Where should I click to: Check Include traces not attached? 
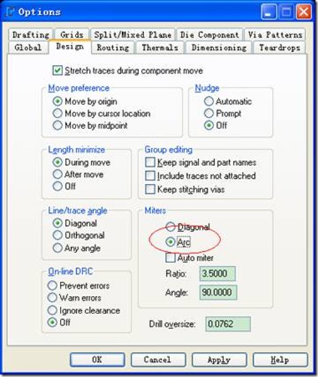tap(150, 176)
